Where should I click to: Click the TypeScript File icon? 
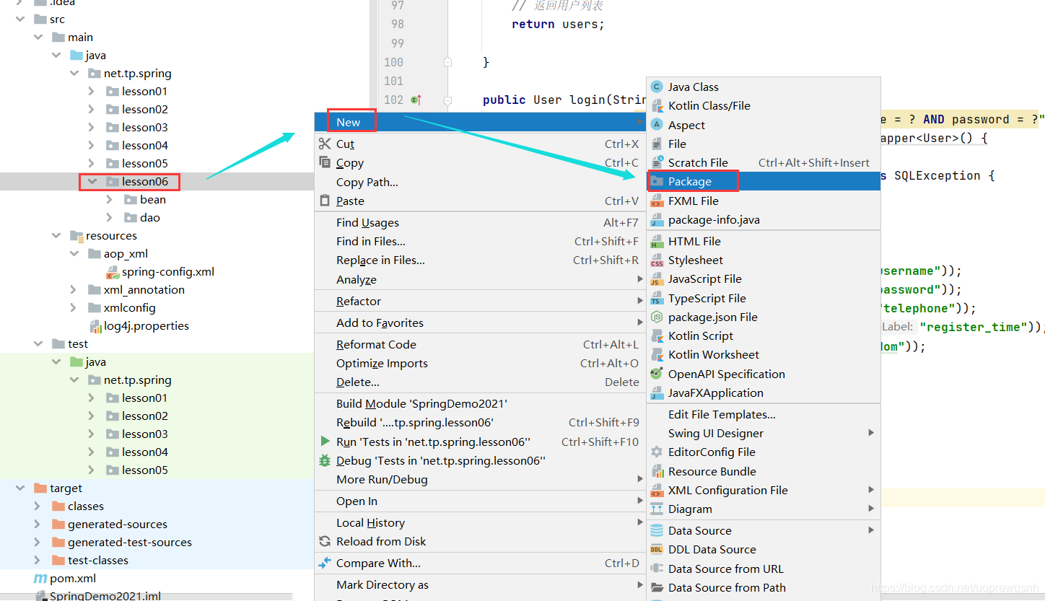point(657,298)
